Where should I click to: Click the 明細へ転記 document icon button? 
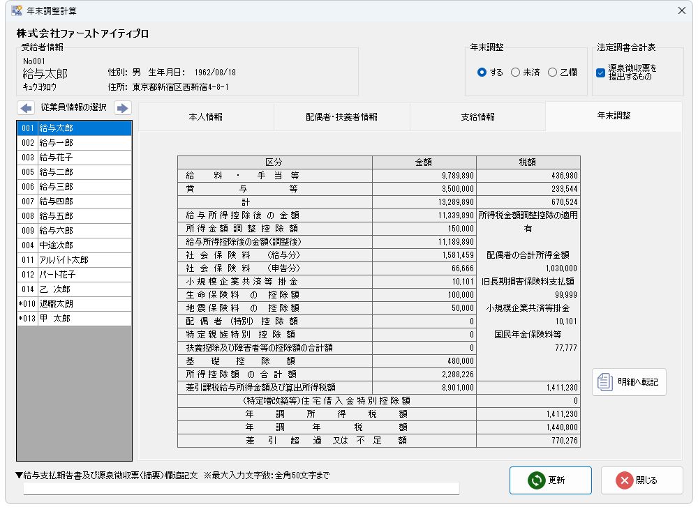tap(629, 382)
